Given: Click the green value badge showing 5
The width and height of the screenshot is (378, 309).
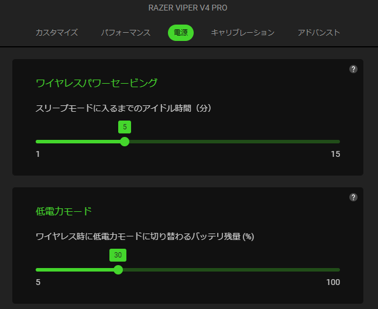Looking at the screenshot, I should pyautogui.click(x=125, y=127).
